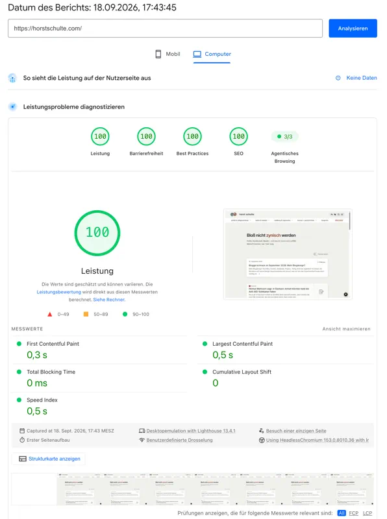Switch to the Mobil tab
Screen dimensions: 387x519
[x=168, y=54]
